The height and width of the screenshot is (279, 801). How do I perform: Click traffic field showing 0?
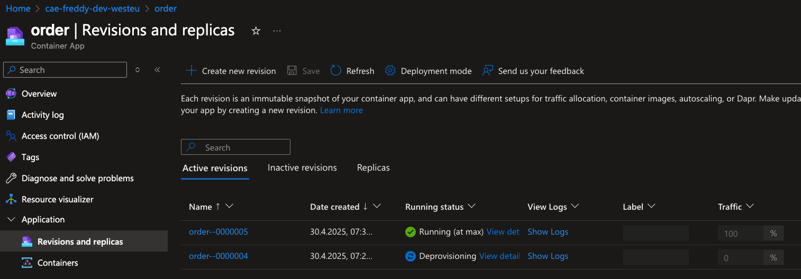[x=741, y=257]
